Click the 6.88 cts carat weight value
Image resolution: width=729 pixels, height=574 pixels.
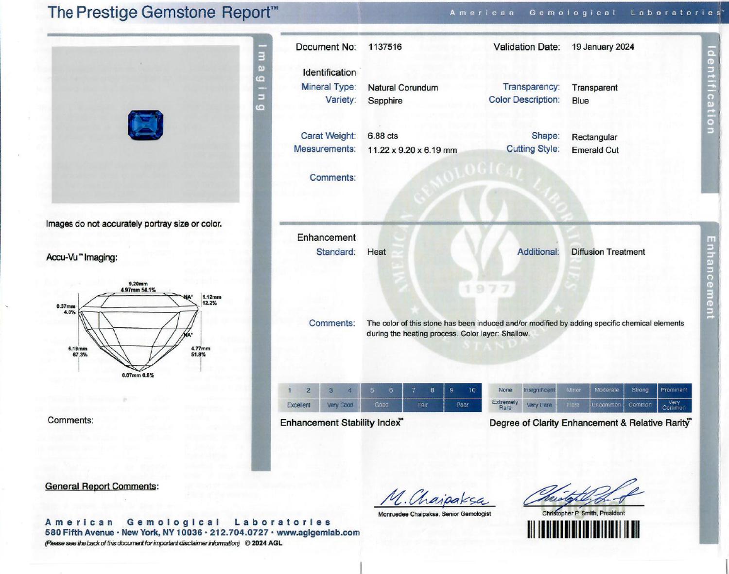coord(382,136)
